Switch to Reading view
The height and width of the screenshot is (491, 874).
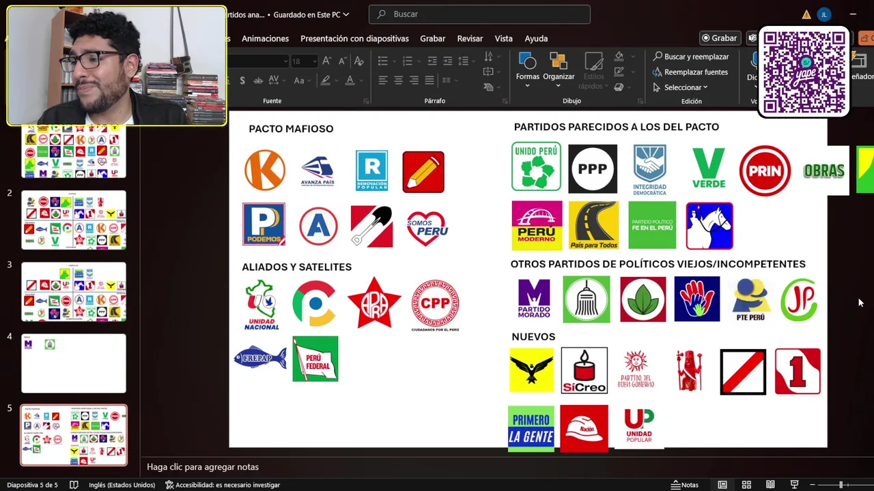(770, 485)
